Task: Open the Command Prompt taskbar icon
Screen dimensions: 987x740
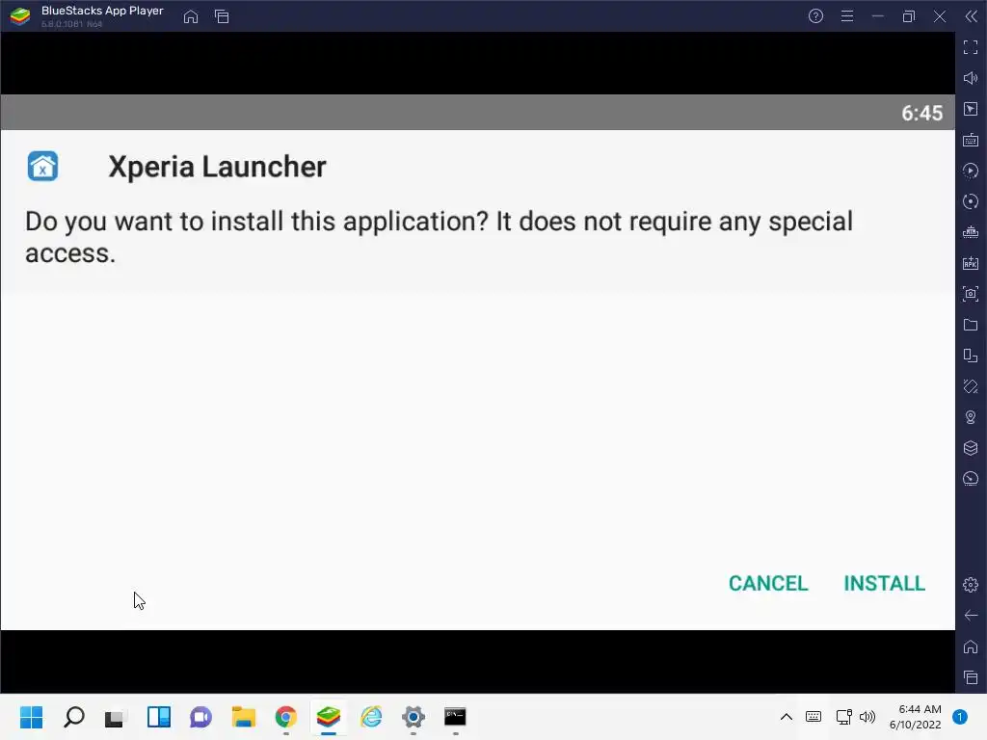Action: [455, 717]
